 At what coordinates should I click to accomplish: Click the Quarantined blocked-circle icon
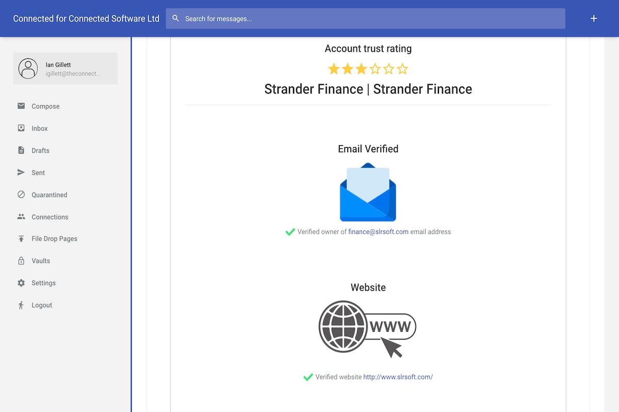(x=21, y=195)
